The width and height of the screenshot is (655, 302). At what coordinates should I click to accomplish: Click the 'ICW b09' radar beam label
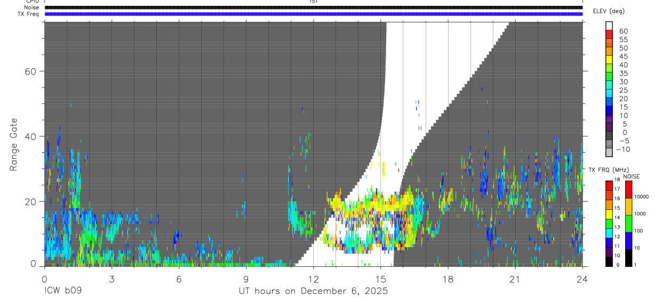coord(63,291)
